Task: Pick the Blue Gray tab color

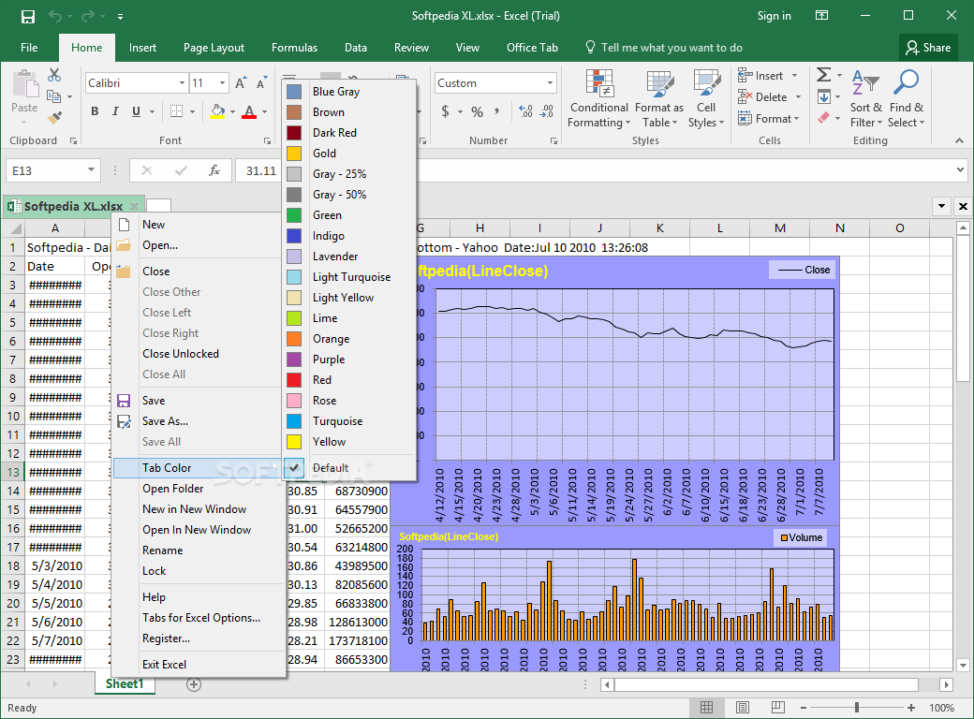Action: [349, 91]
